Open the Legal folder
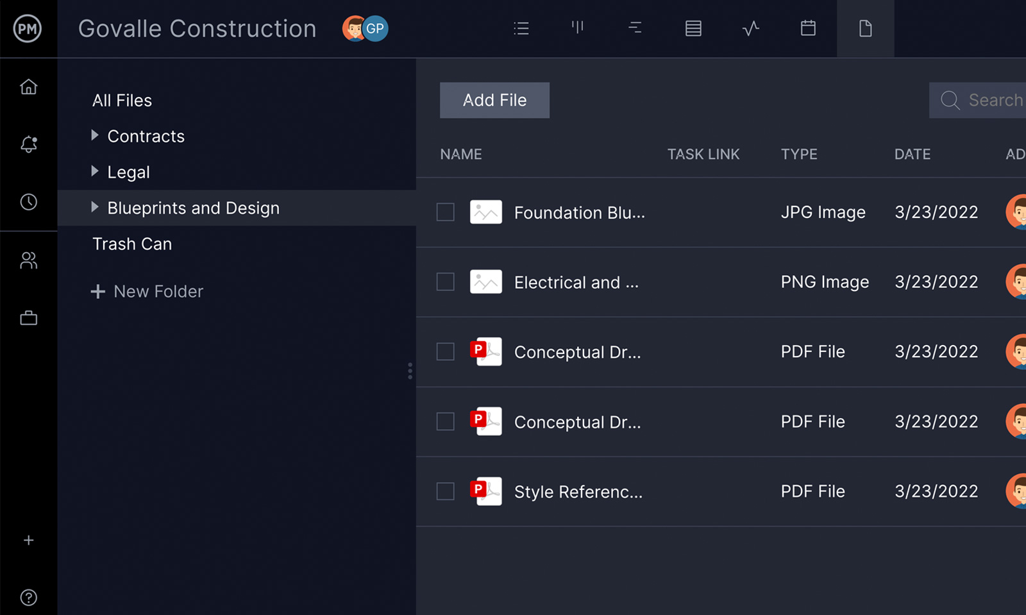This screenshot has width=1026, height=615. tap(128, 172)
